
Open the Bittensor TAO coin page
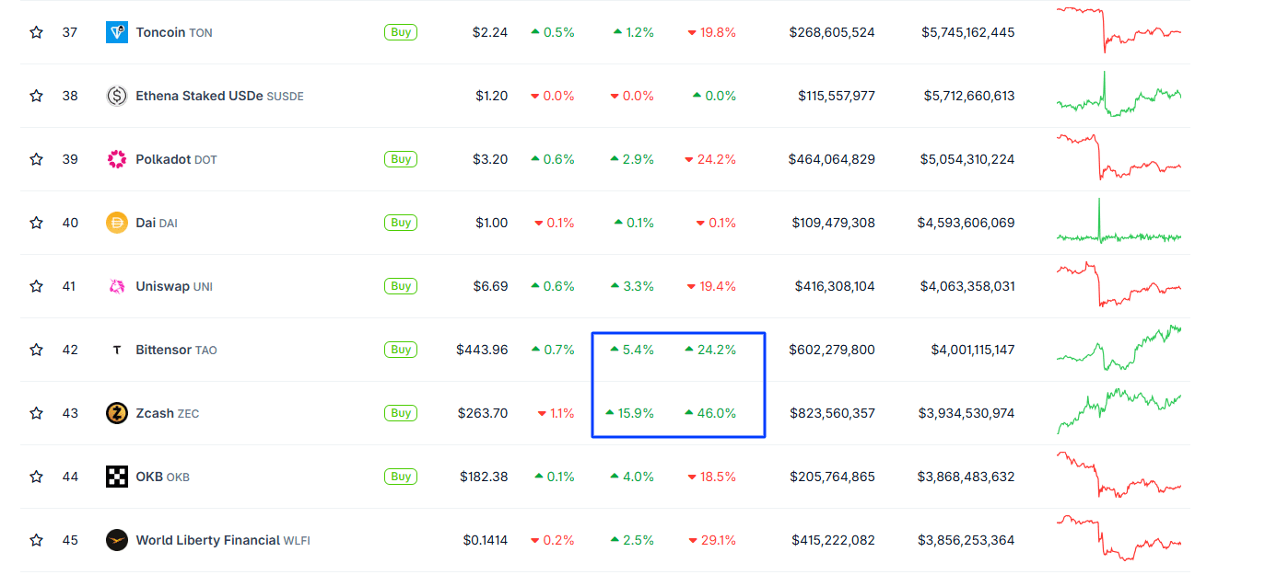tap(176, 350)
